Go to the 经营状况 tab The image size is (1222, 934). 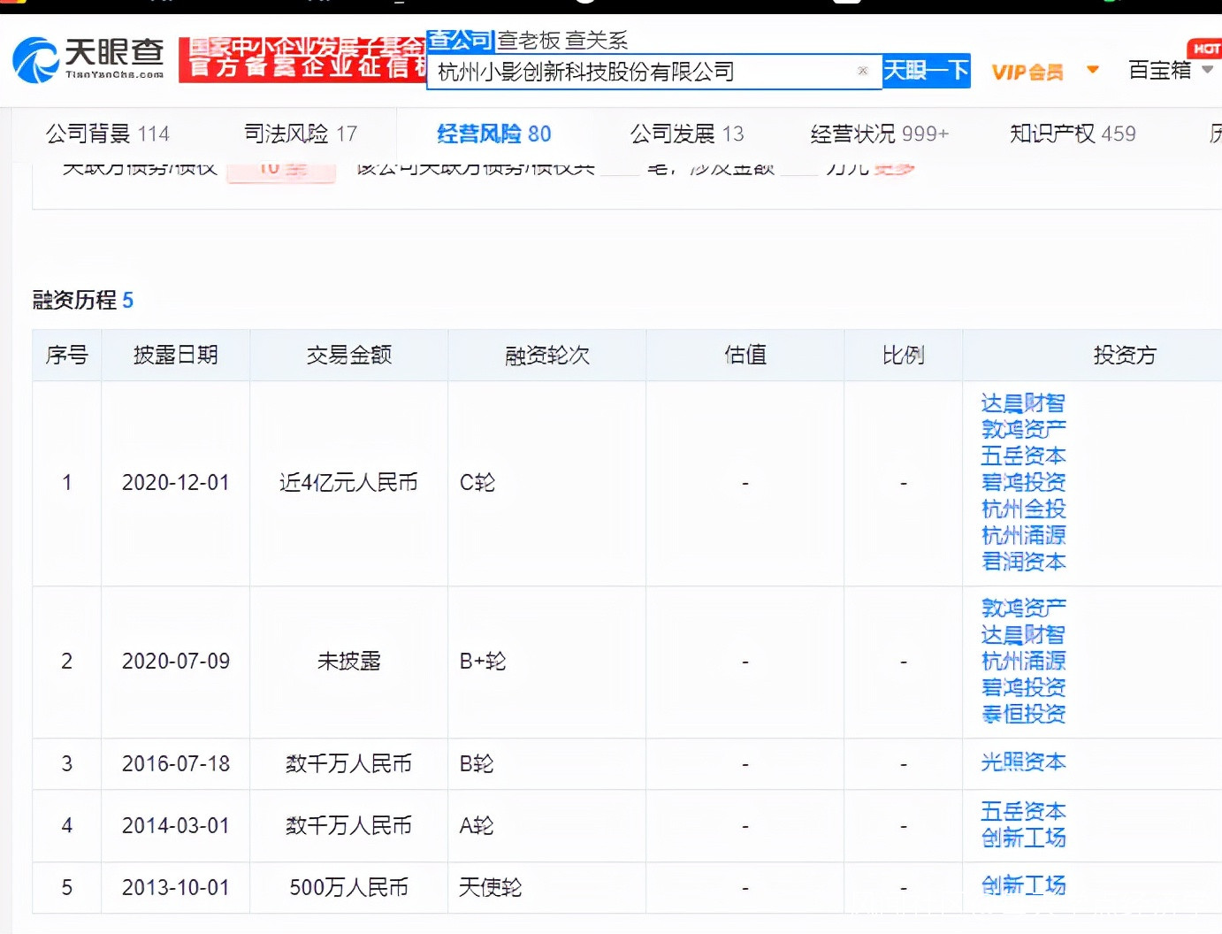click(x=879, y=134)
